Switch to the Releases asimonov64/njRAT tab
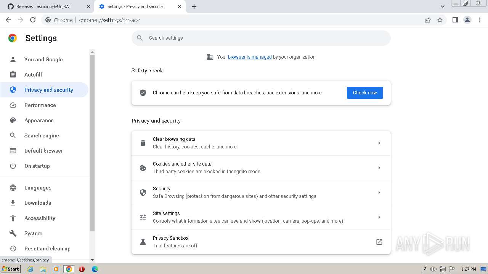This screenshot has height=274, width=488. pos(48,6)
